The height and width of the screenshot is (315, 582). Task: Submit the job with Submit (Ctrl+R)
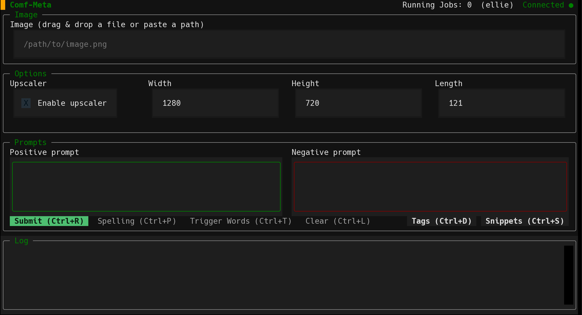[49, 221]
